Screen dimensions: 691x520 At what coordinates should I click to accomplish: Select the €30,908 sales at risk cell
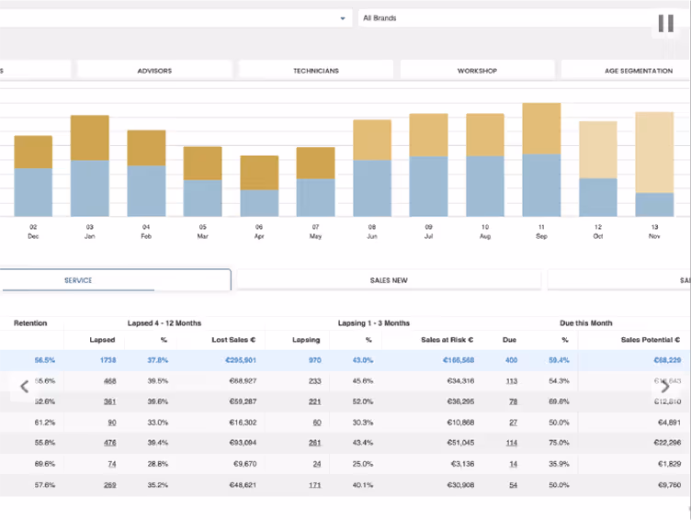click(460, 485)
